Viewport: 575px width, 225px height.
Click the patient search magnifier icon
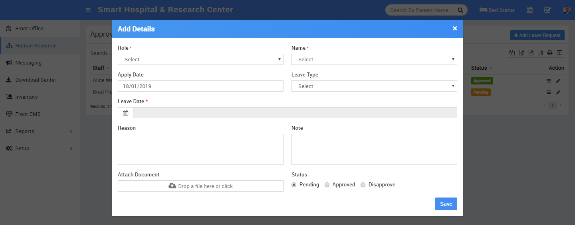pyautogui.click(x=460, y=10)
